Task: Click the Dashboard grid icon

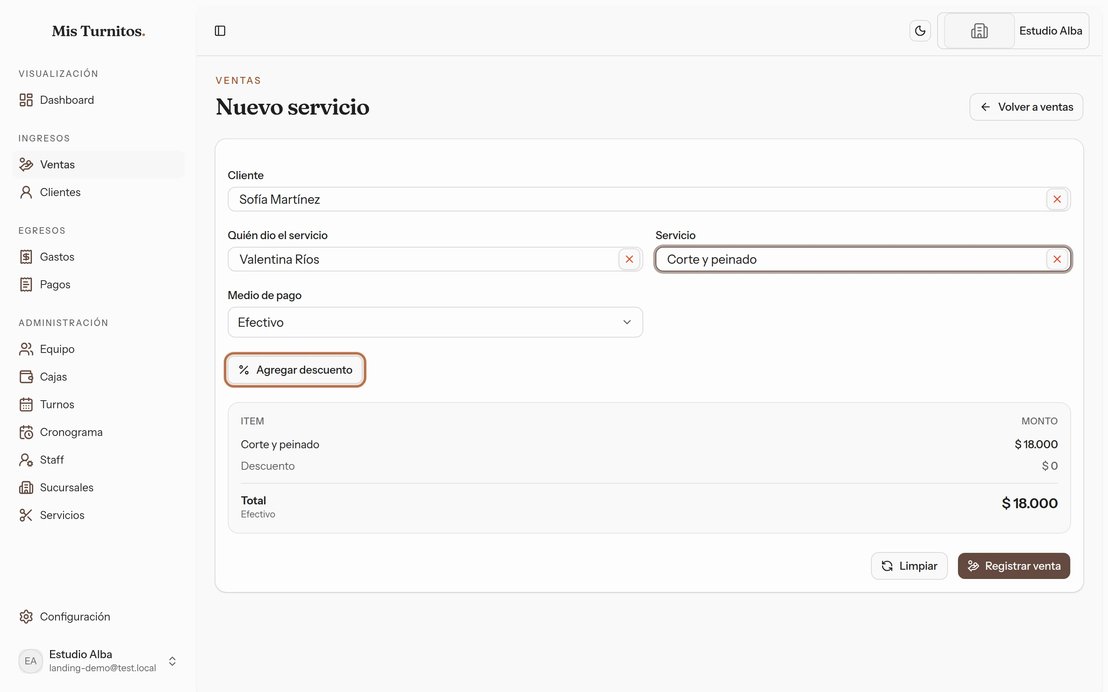Action: point(26,100)
